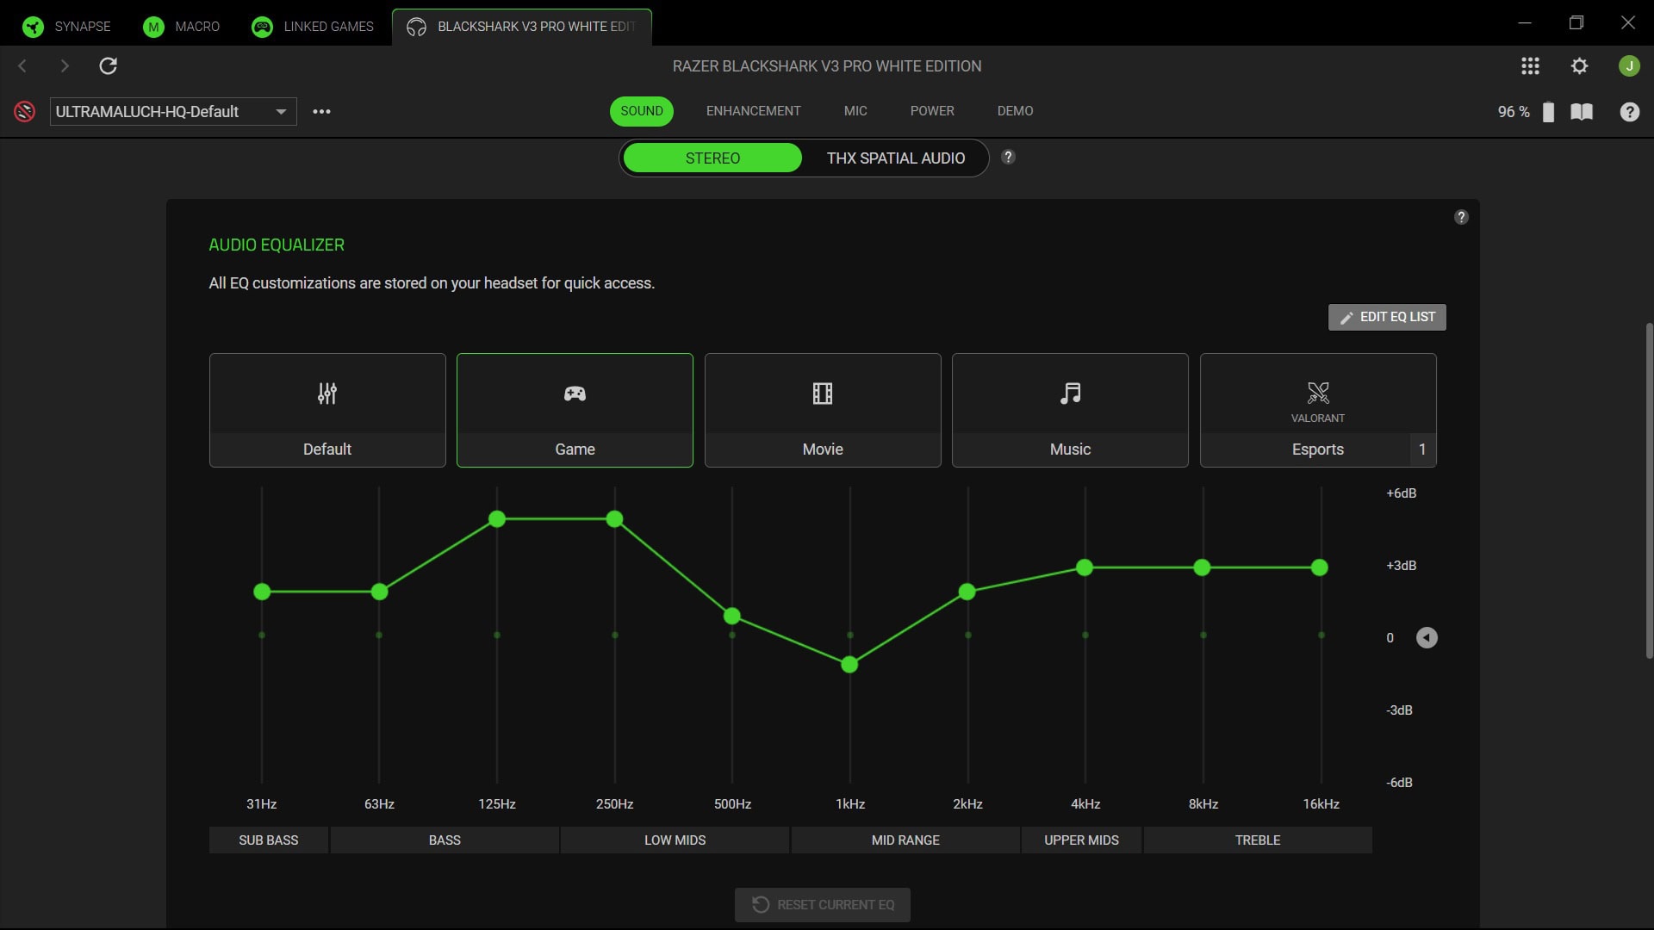Click the Esports preset number 1 badge
The image size is (1654, 930).
pos(1422,449)
